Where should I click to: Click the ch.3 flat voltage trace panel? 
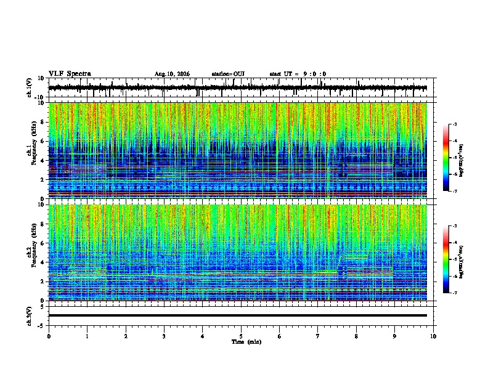pyautogui.click(x=242, y=316)
